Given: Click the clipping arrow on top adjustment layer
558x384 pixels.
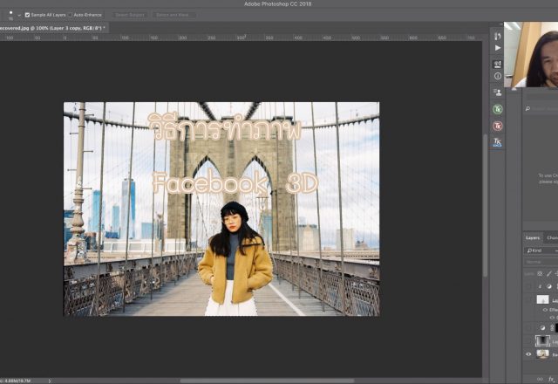Looking at the screenshot, I should pos(540,286).
